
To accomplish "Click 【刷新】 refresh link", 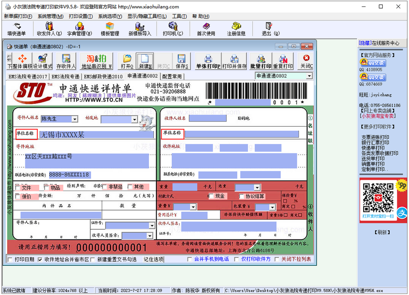I will point(382,232).
